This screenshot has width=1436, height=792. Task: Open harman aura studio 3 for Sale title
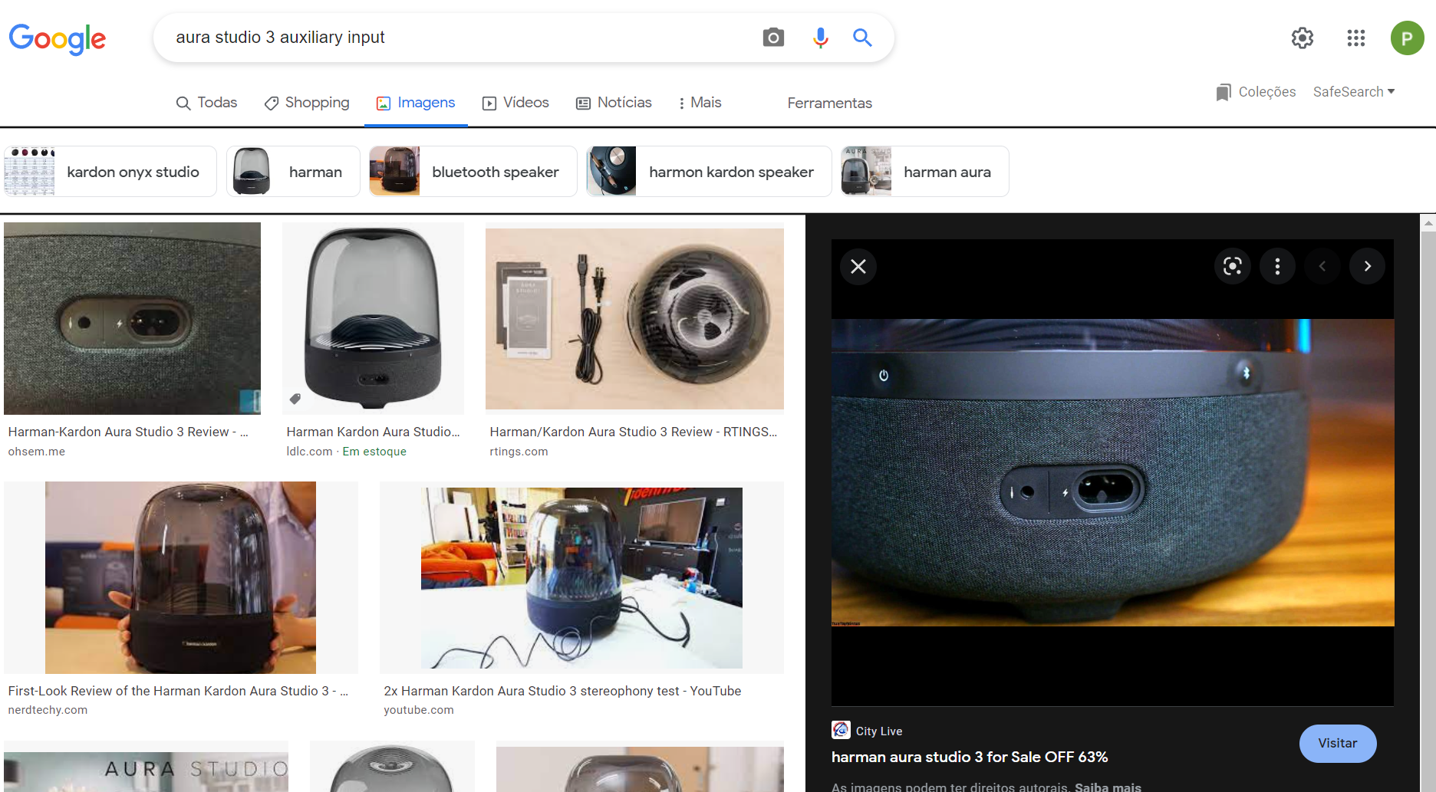(x=970, y=757)
